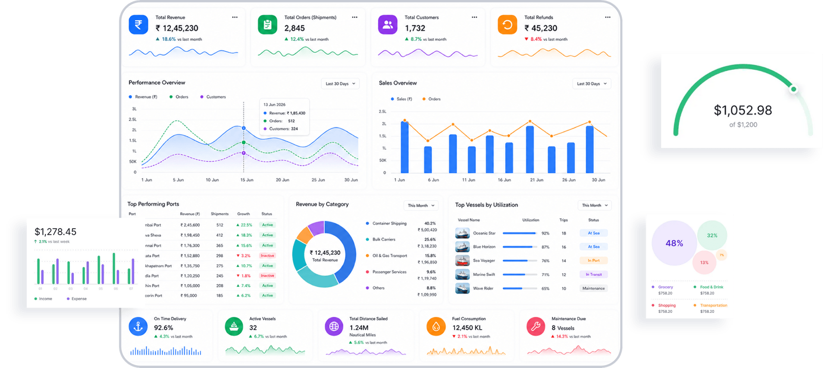This screenshot has width=828, height=368.
Task: Click the Fuel Consumption droplet icon
Action: [x=436, y=327]
